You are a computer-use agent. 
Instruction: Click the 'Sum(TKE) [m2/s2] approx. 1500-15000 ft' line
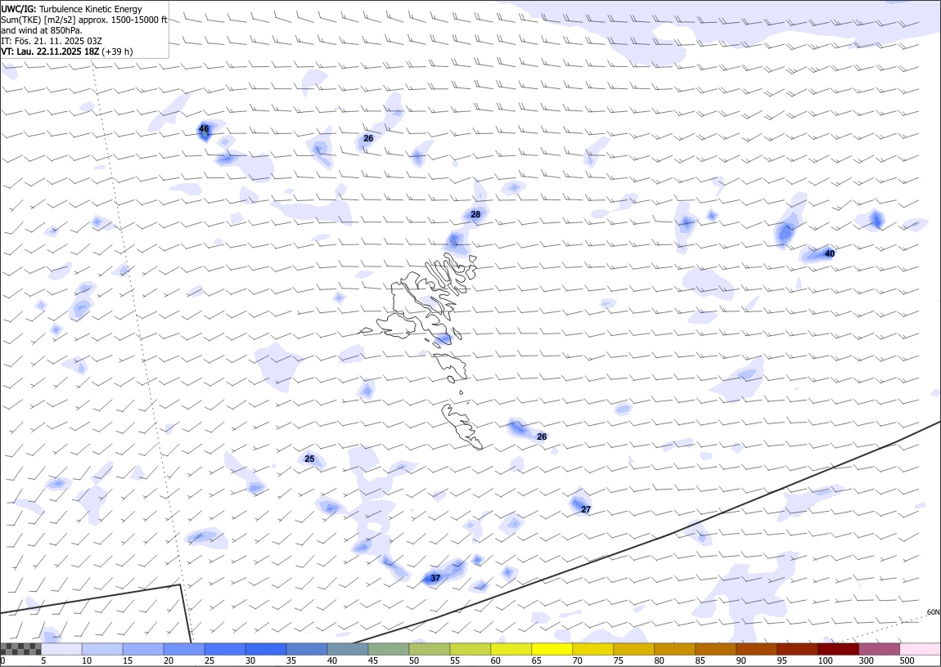(84, 20)
